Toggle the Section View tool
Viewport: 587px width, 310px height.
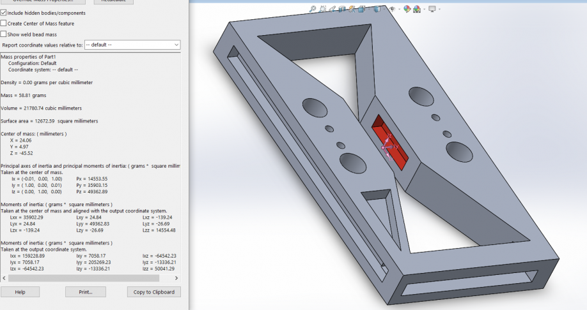[x=342, y=9]
